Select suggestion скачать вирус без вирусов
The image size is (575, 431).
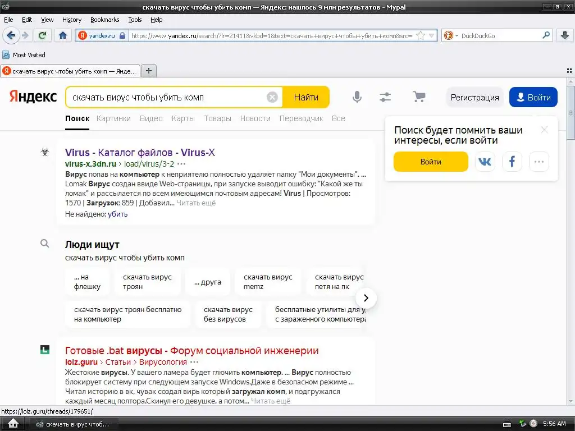pyautogui.click(x=228, y=314)
